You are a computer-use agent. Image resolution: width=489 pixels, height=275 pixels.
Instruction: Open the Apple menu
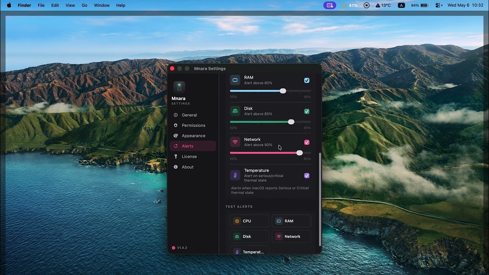[9, 5]
